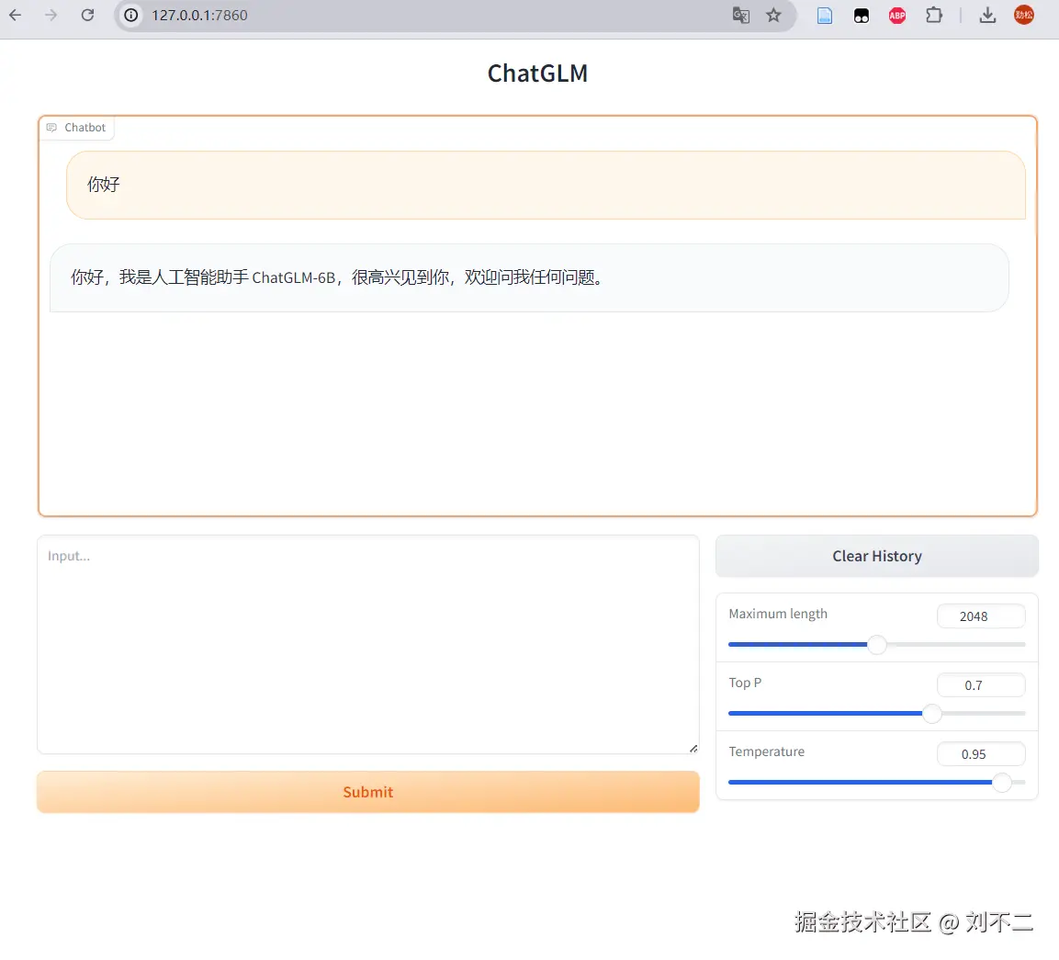Click the Top P label

(x=745, y=683)
